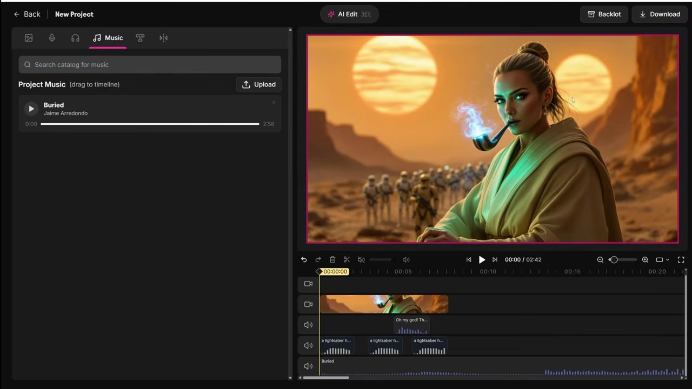Viewport: 692px width, 389px height.
Task: Open AI Edit
Action: [349, 14]
